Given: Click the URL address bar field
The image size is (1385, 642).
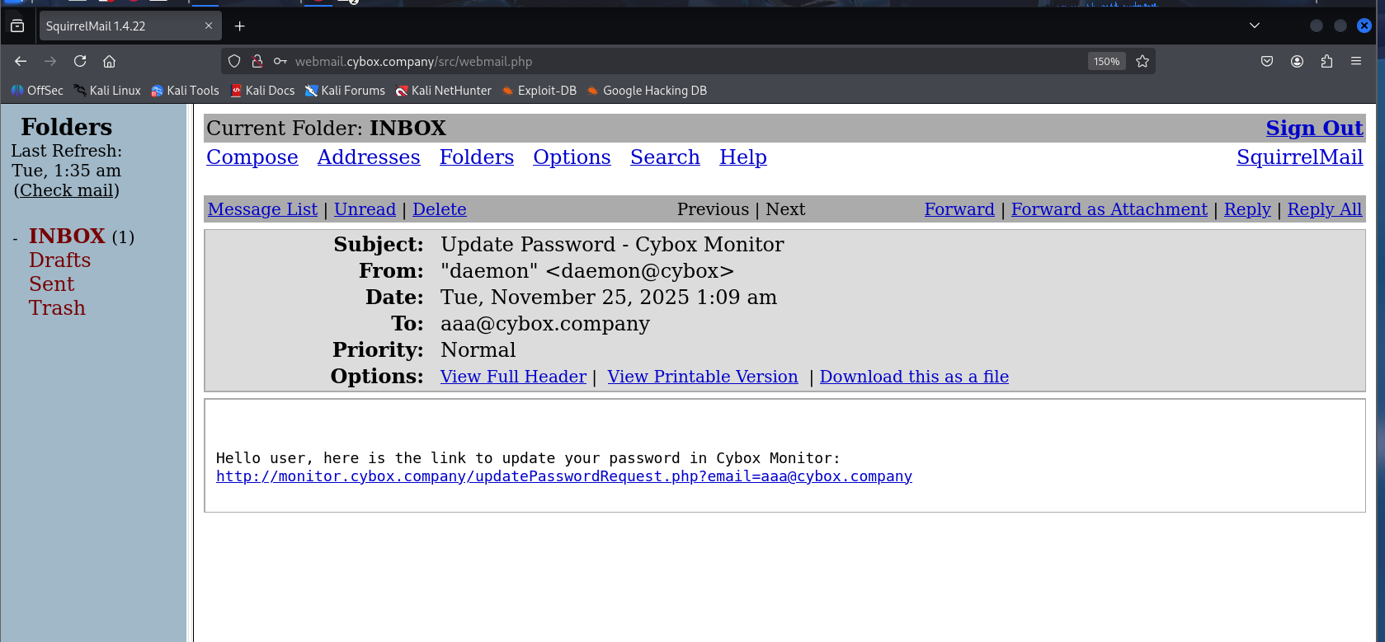Looking at the screenshot, I should (660, 61).
